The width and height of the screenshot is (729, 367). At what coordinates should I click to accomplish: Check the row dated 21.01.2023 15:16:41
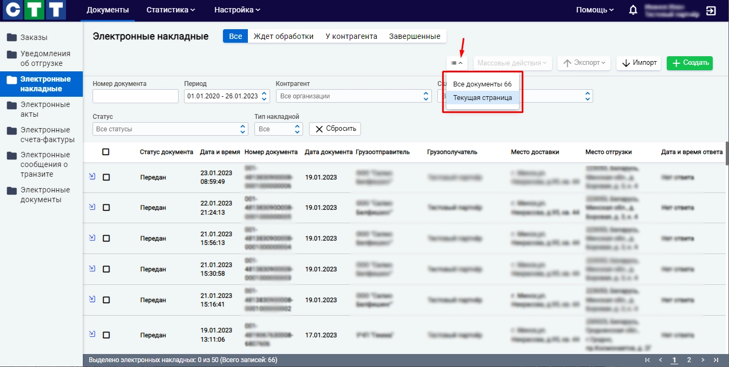(106, 300)
